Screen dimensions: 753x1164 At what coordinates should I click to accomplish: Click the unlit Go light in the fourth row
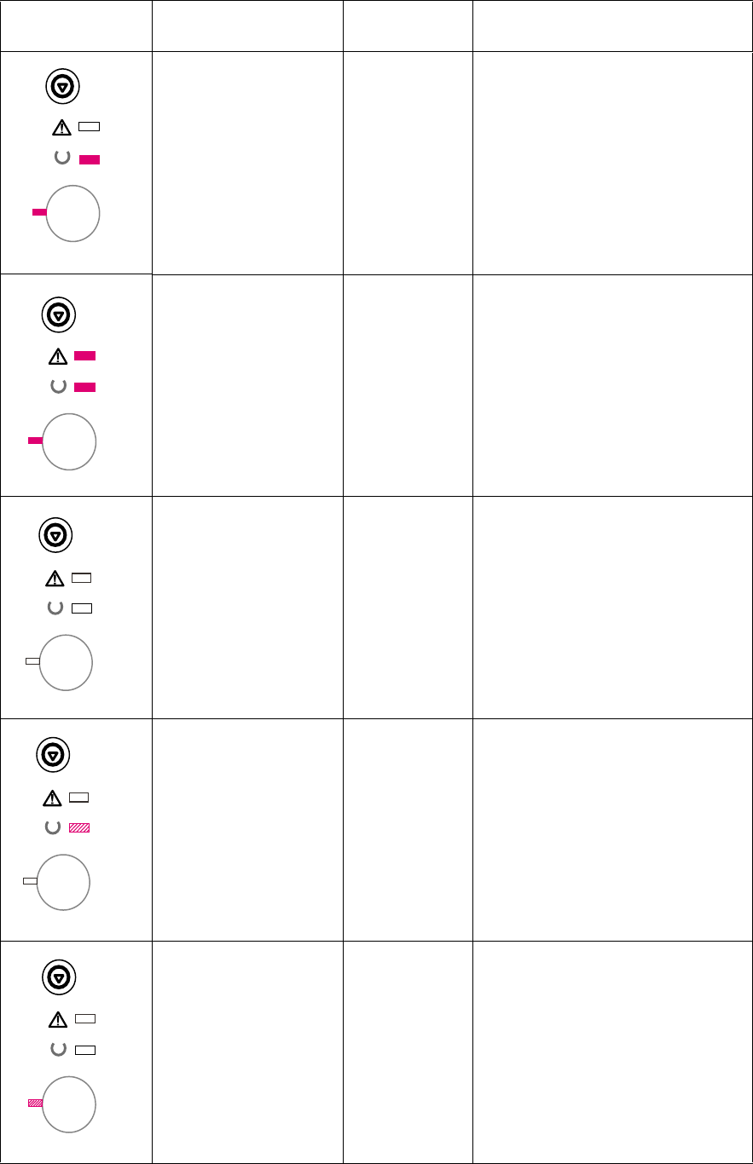pos(30,880)
